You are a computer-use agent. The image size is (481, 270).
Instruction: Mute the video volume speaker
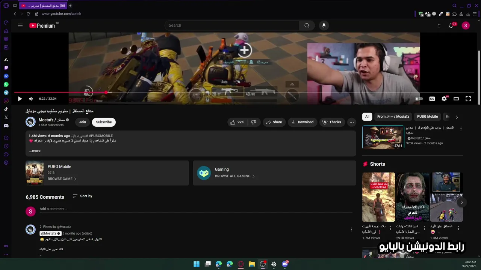(31, 99)
